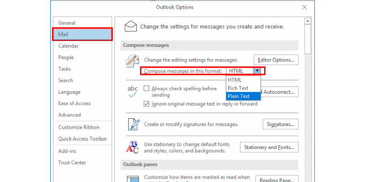Click the Stationery and Fonts button
Screen dimensions: 365x182
tap(269, 147)
